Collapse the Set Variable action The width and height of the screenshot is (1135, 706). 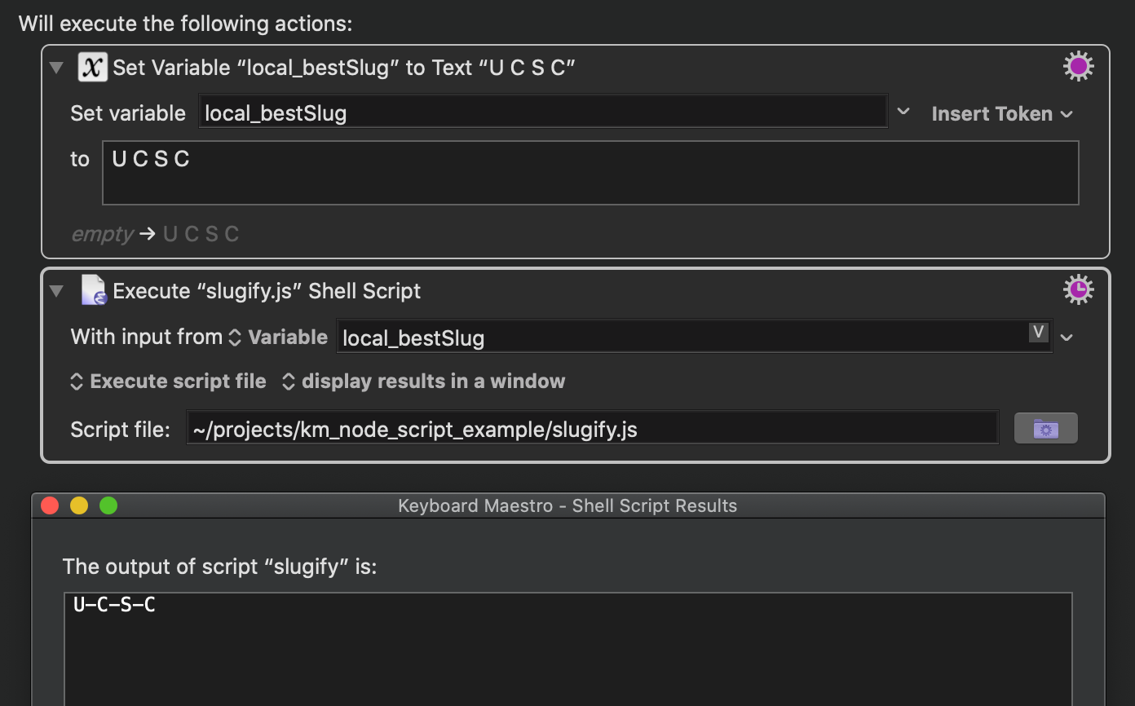[x=56, y=68]
